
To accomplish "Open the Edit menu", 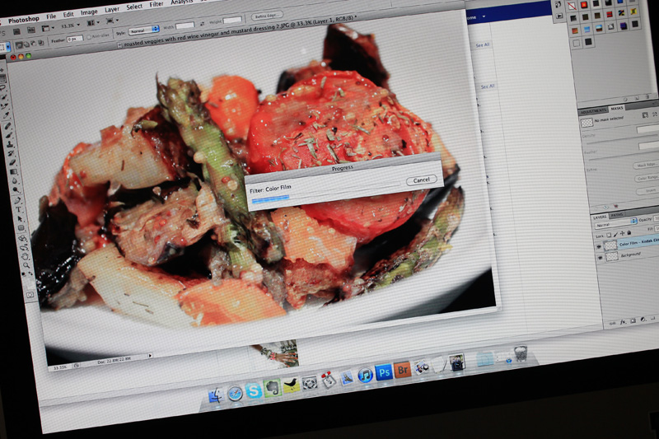I will [68, 14].
